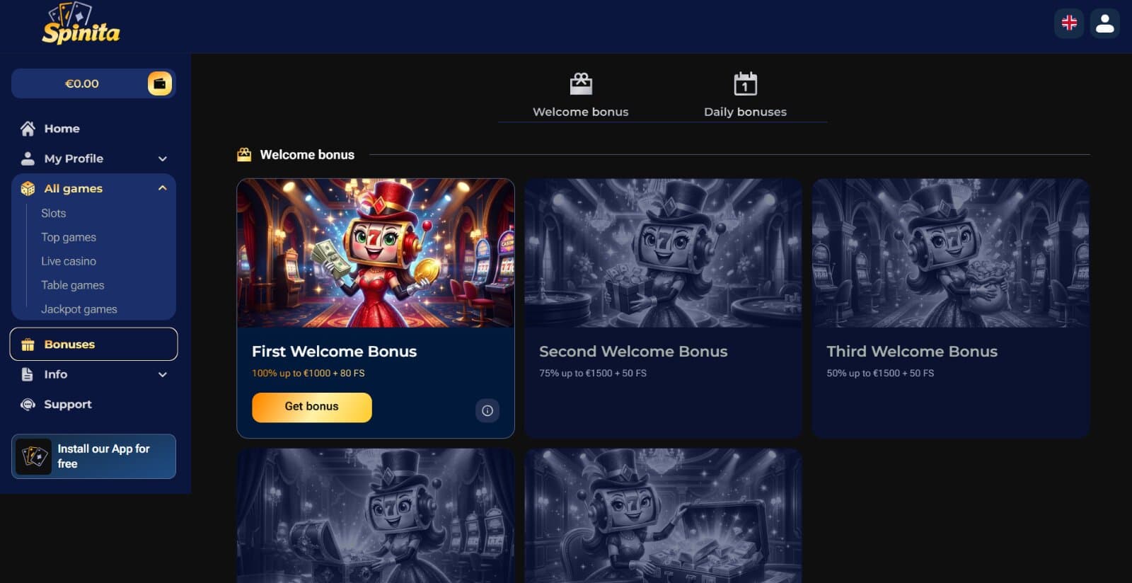Collapse the All games menu chevron
Screen dimensions: 1132x583
[163, 188]
